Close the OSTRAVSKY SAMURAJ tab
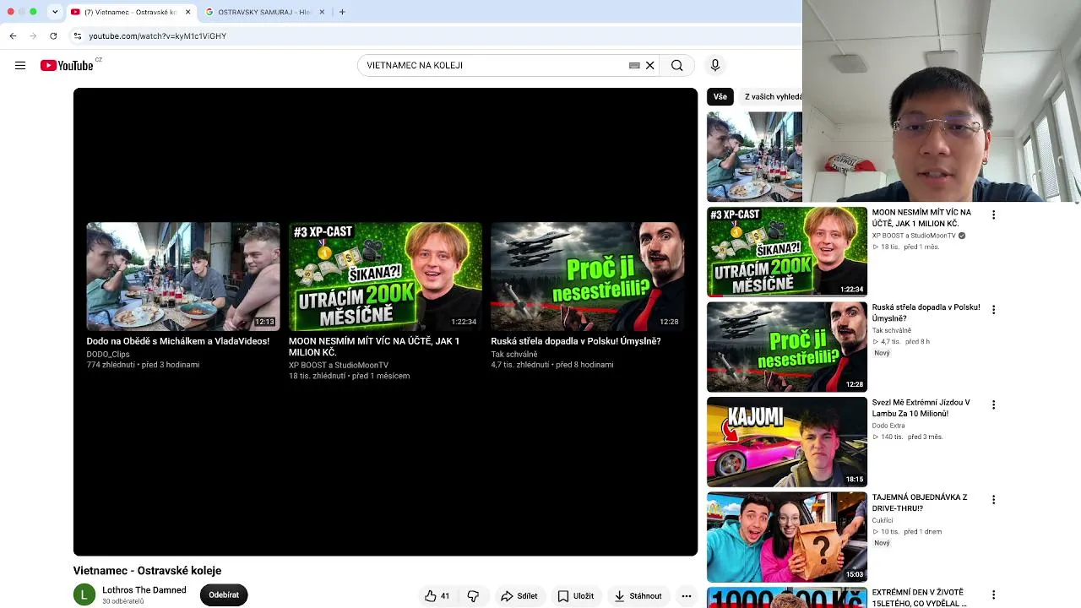This screenshot has width=1081, height=608. click(322, 12)
